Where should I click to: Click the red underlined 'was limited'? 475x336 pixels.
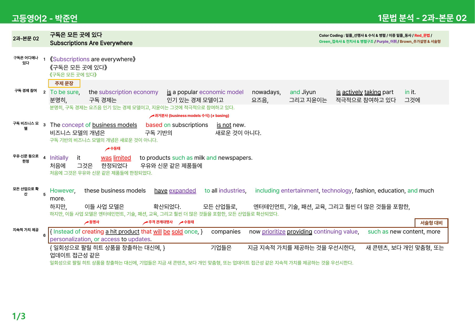116,158
